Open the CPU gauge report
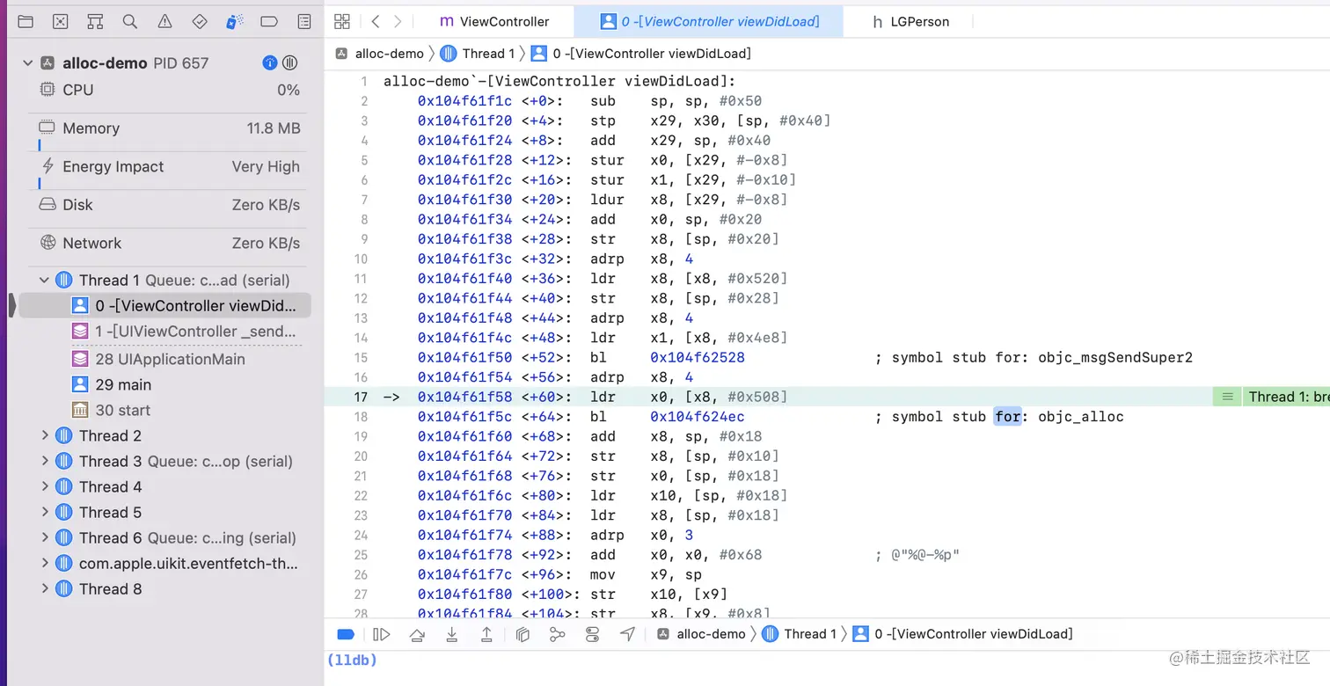1330x686 pixels. (x=169, y=90)
